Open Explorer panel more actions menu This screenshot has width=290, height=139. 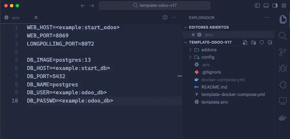(267, 18)
